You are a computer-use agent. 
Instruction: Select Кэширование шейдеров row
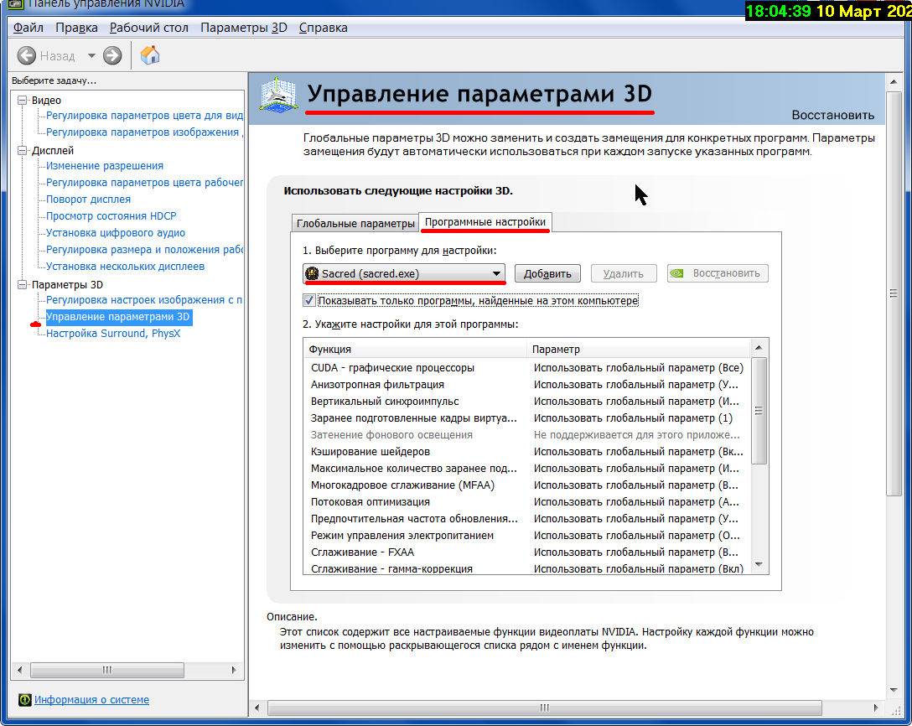(527, 451)
